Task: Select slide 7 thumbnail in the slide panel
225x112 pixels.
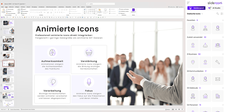Action: (x=8, y=71)
